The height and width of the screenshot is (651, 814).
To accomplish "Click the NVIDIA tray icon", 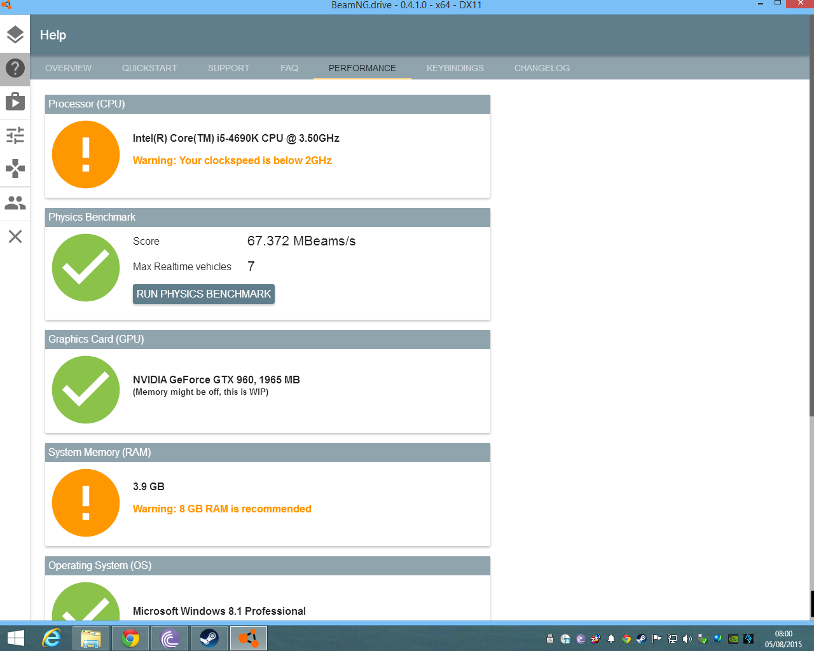I will (733, 639).
